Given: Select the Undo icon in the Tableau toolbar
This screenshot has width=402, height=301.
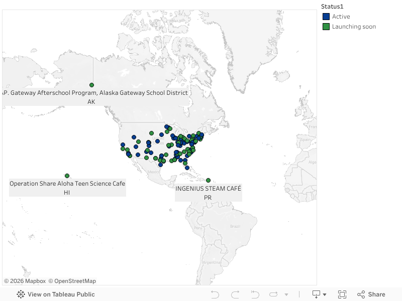Looking at the screenshot, I should 215,294.
